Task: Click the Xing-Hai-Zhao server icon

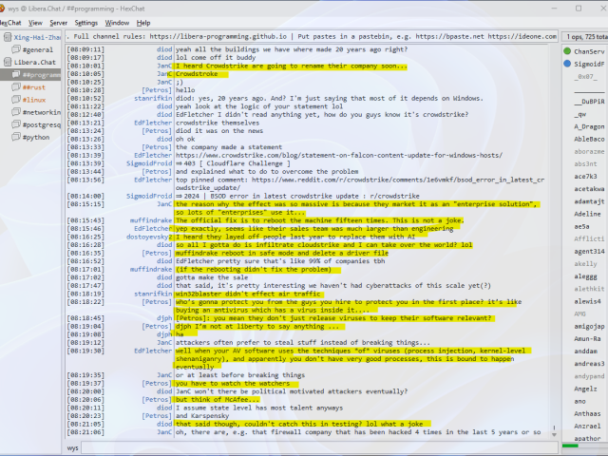Action: (x=7, y=35)
